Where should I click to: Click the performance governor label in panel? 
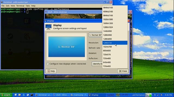pyautogui.click(x=138, y=95)
